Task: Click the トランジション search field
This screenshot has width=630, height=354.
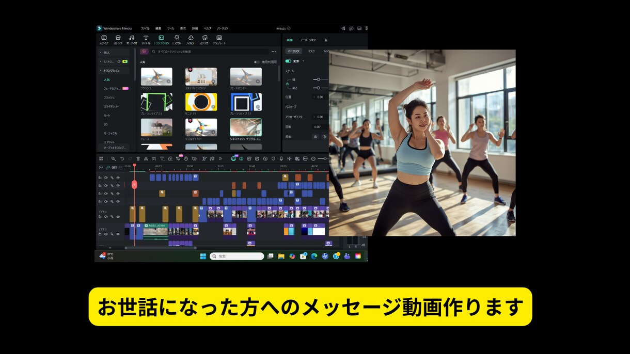Action: (x=209, y=52)
